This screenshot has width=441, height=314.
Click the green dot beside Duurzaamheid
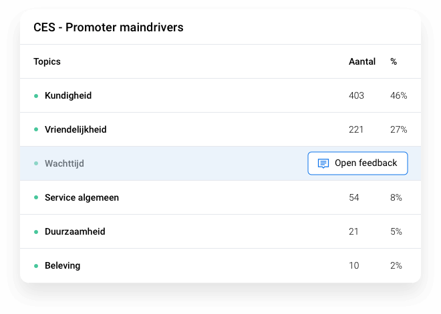point(36,232)
